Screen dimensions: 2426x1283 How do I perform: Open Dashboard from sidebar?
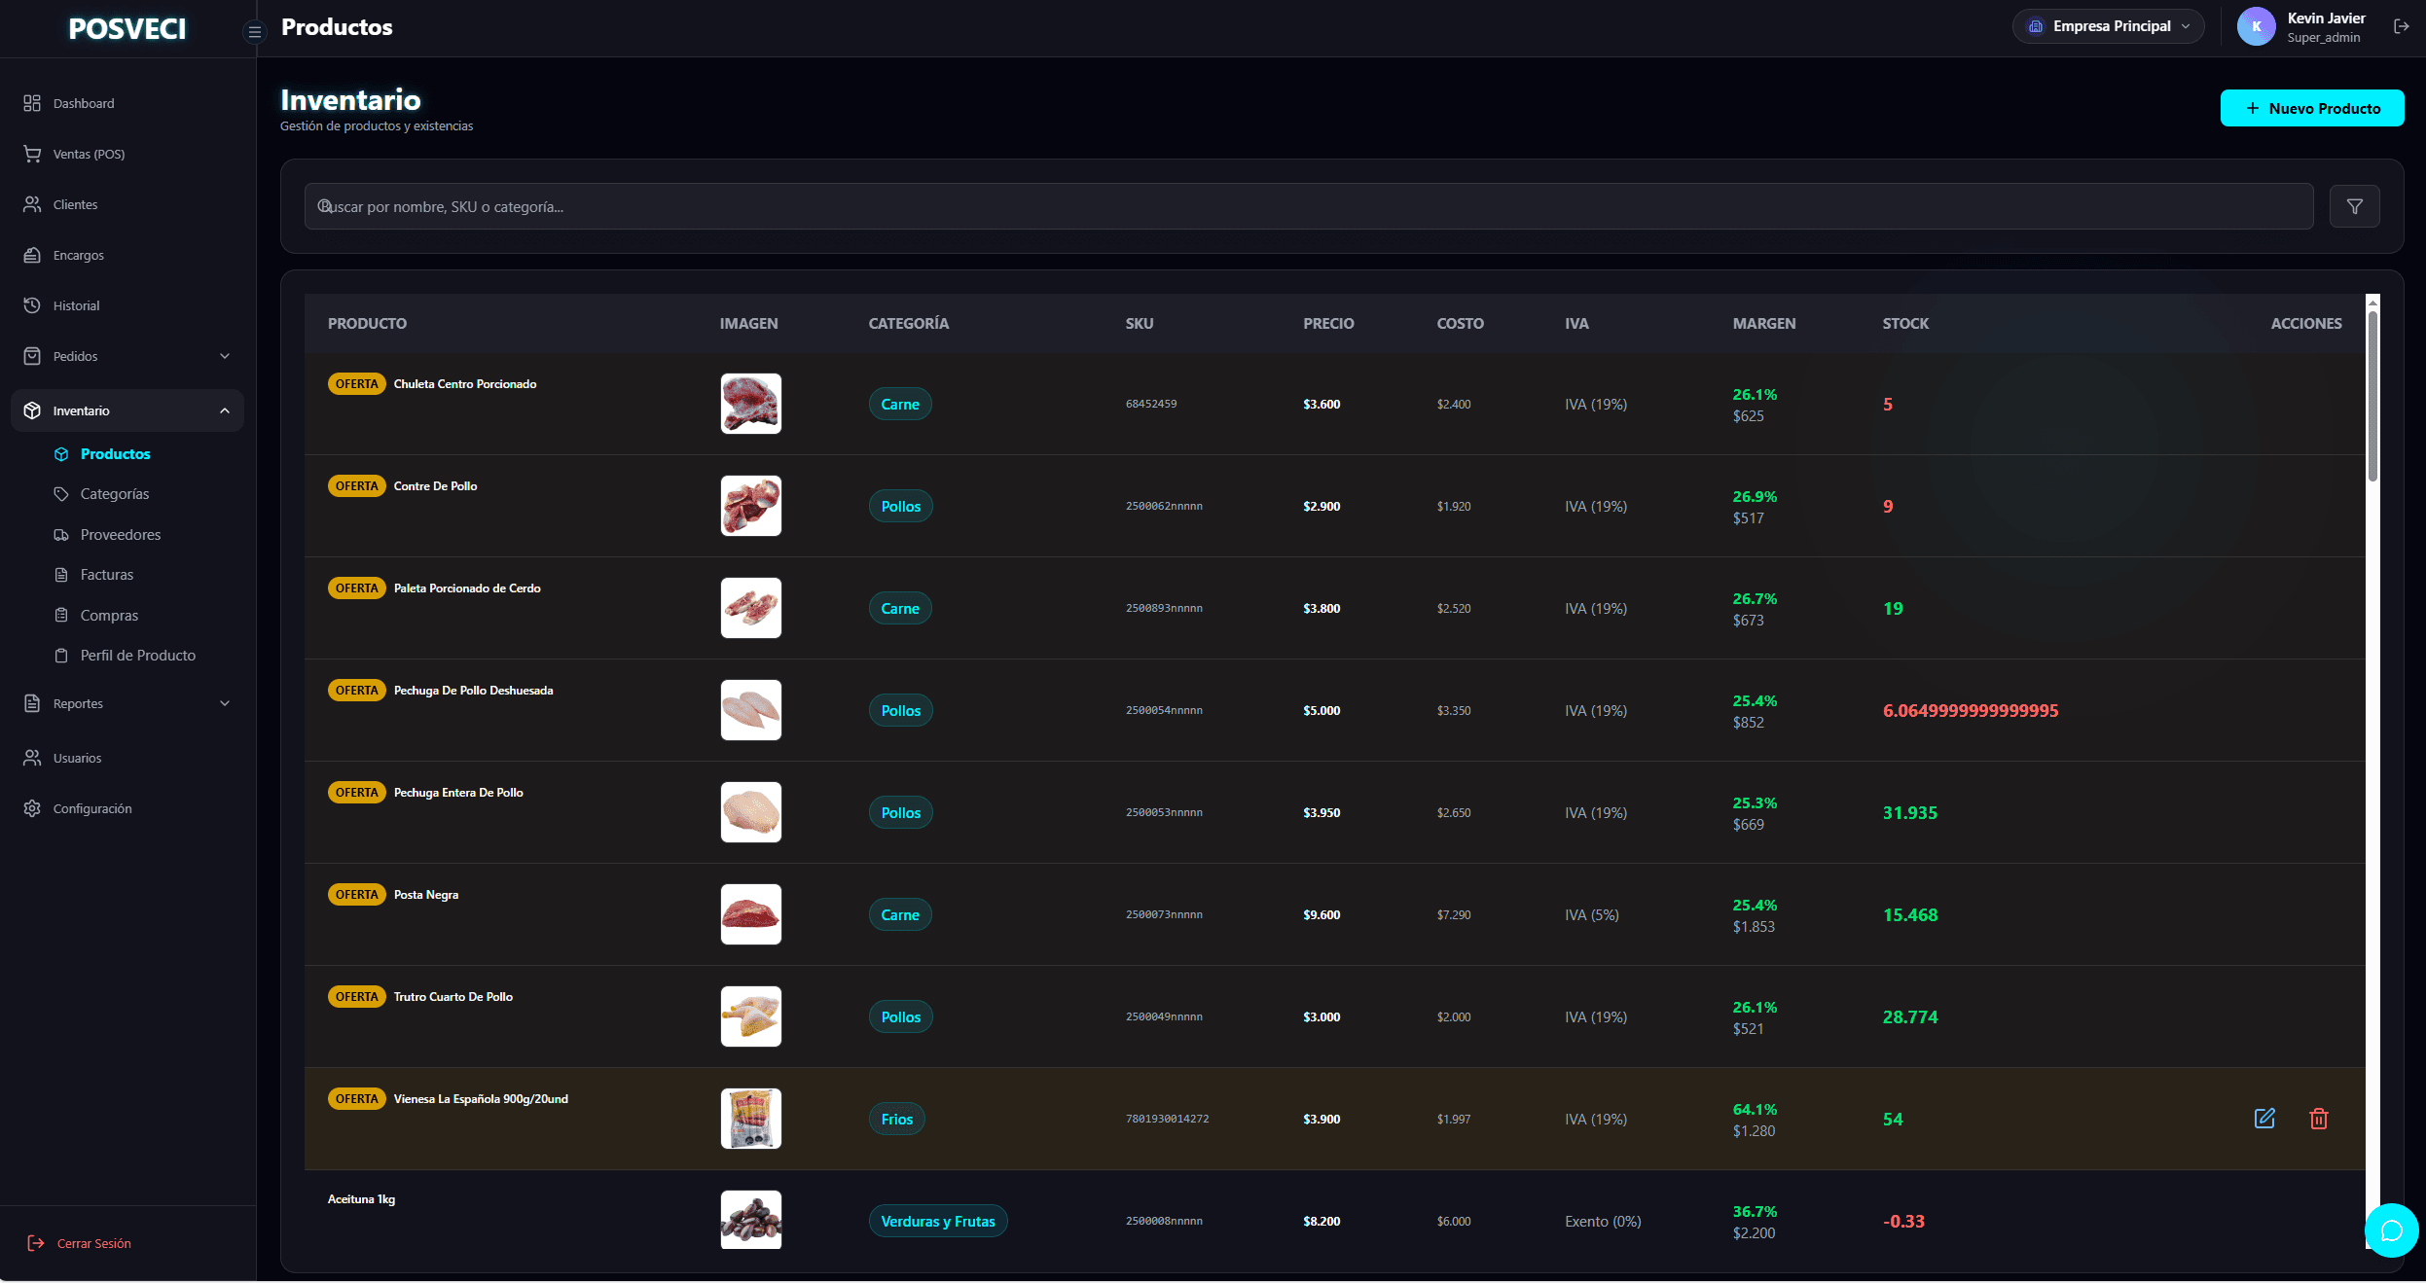point(83,103)
